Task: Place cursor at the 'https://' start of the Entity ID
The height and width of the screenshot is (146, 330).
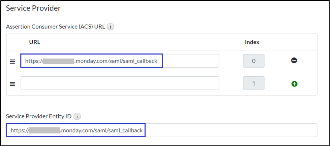Action: click(11, 130)
